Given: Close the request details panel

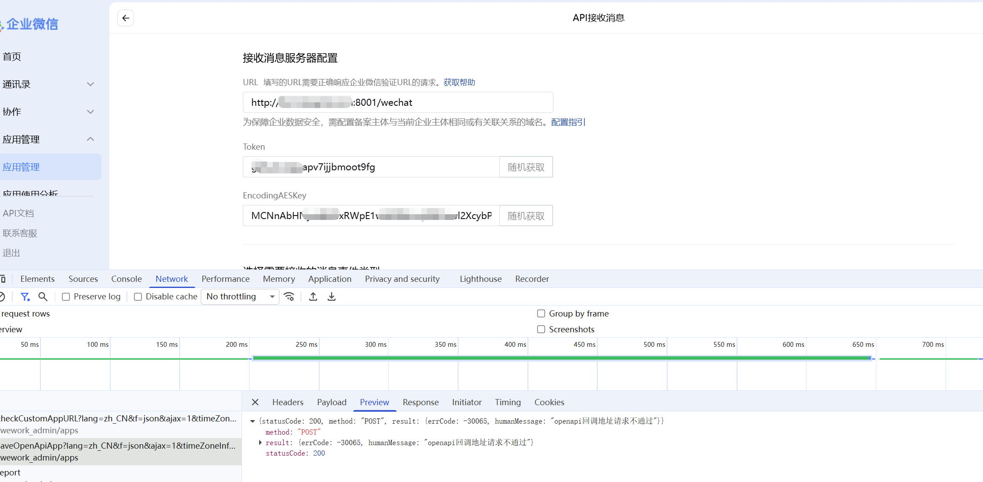Looking at the screenshot, I should pyautogui.click(x=255, y=402).
